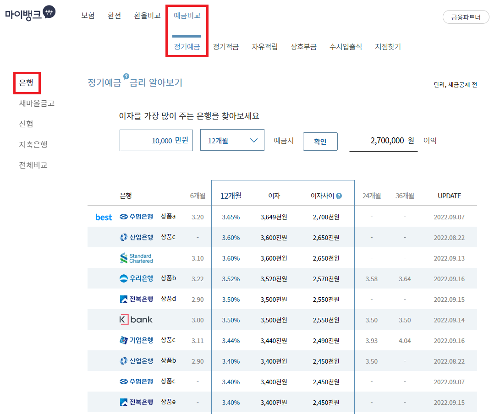Click the 3.65% rate for 수협은행 상품a
The height and width of the screenshot is (414, 500).
[x=231, y=217]
